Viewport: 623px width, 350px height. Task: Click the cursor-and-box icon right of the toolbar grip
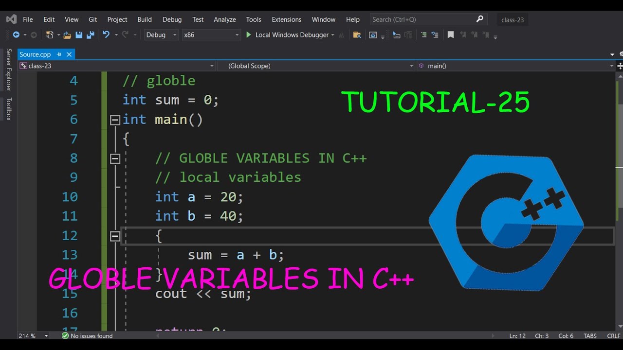tap(396, 35)
